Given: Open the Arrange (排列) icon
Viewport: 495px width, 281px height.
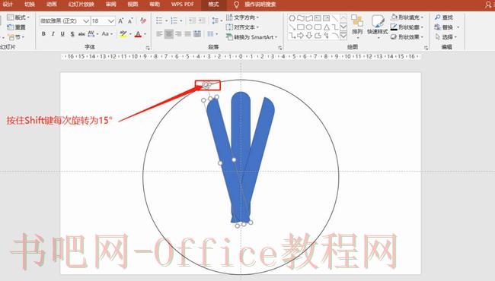Looking at the screenshot, I should 357,26.
